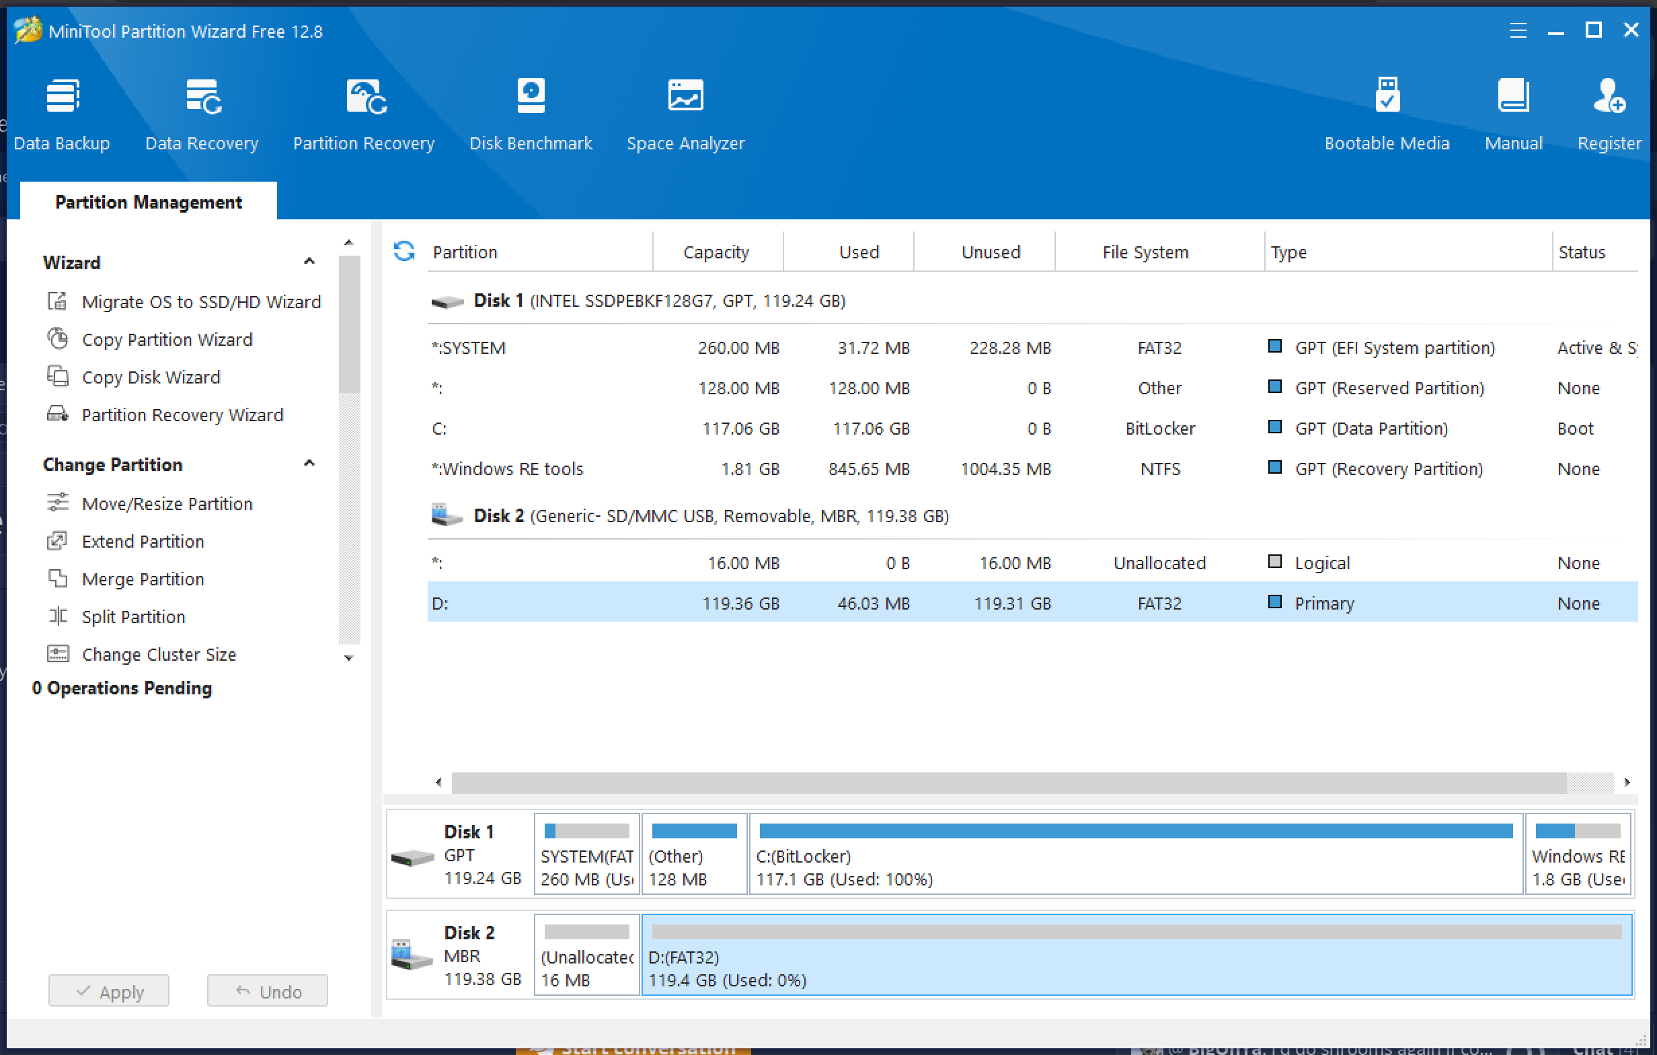Click the Split Partition icon
Screen dimensions: 1657x1055
coord(58,616)
